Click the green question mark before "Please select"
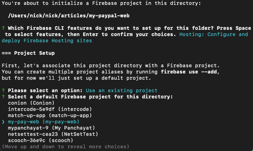The height and width of the screenshot is (151, 253). (x=3, y=90)
